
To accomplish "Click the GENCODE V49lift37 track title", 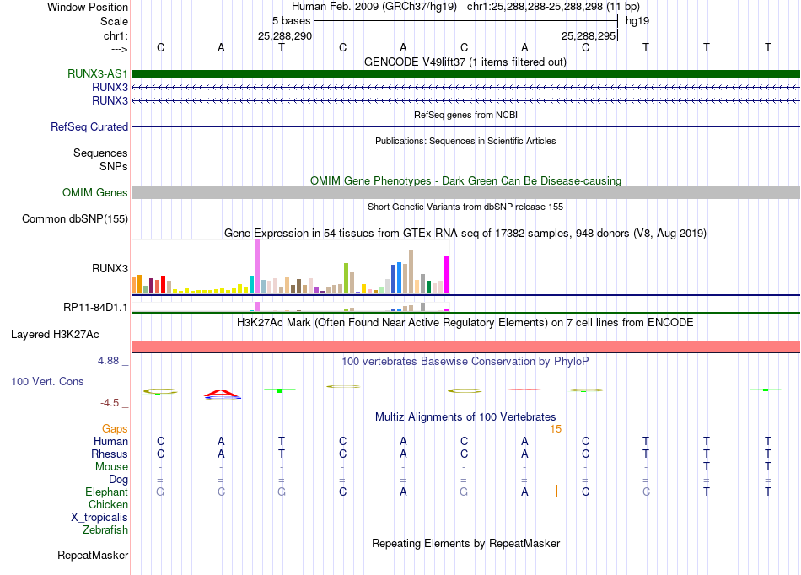I will [465, 62].
